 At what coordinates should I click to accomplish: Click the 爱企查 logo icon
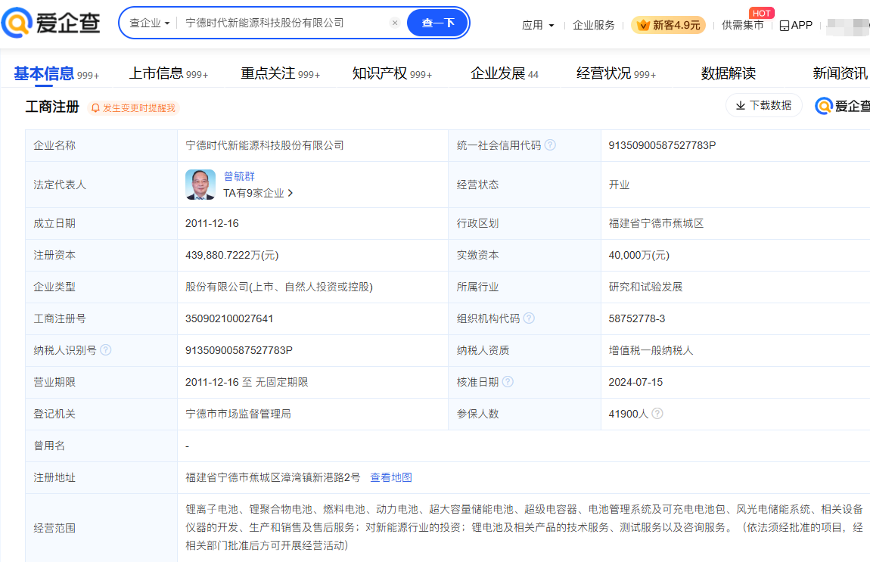coord(17,23)
